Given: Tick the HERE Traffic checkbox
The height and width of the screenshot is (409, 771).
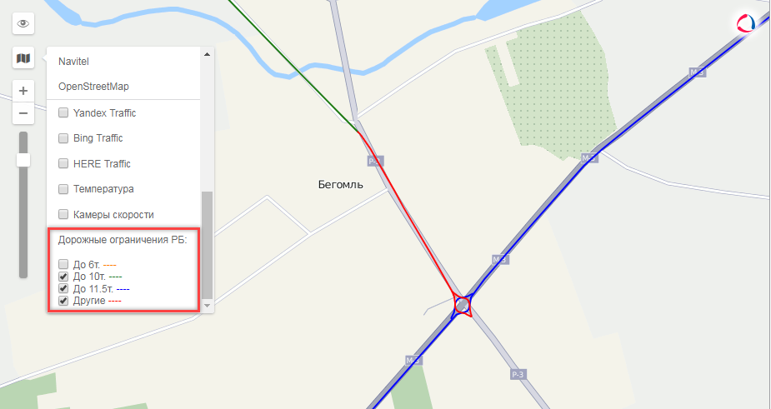Looking at the screenshot, I should (63, 163).
